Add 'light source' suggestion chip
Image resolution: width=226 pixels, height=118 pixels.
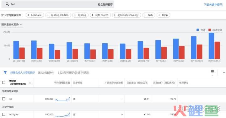100,15
